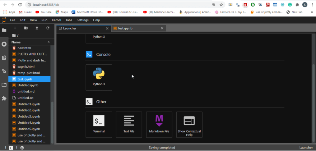Select Untitled3.ipynb file
This screenshot has width=316, height=151.
coord(29,116)
